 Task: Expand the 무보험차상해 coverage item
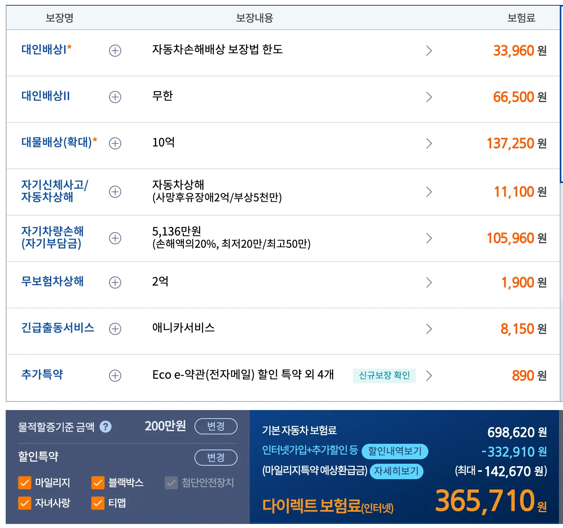pos(114,282)
